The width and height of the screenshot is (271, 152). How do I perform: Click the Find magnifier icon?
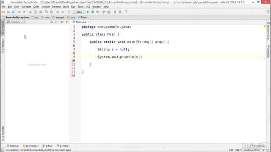[46, 12]
